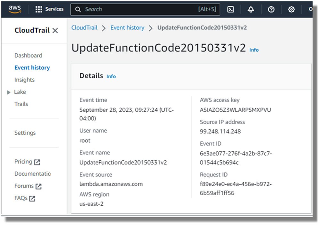
Task: Select the Request ID value
Action: click(x=236, y=189)
